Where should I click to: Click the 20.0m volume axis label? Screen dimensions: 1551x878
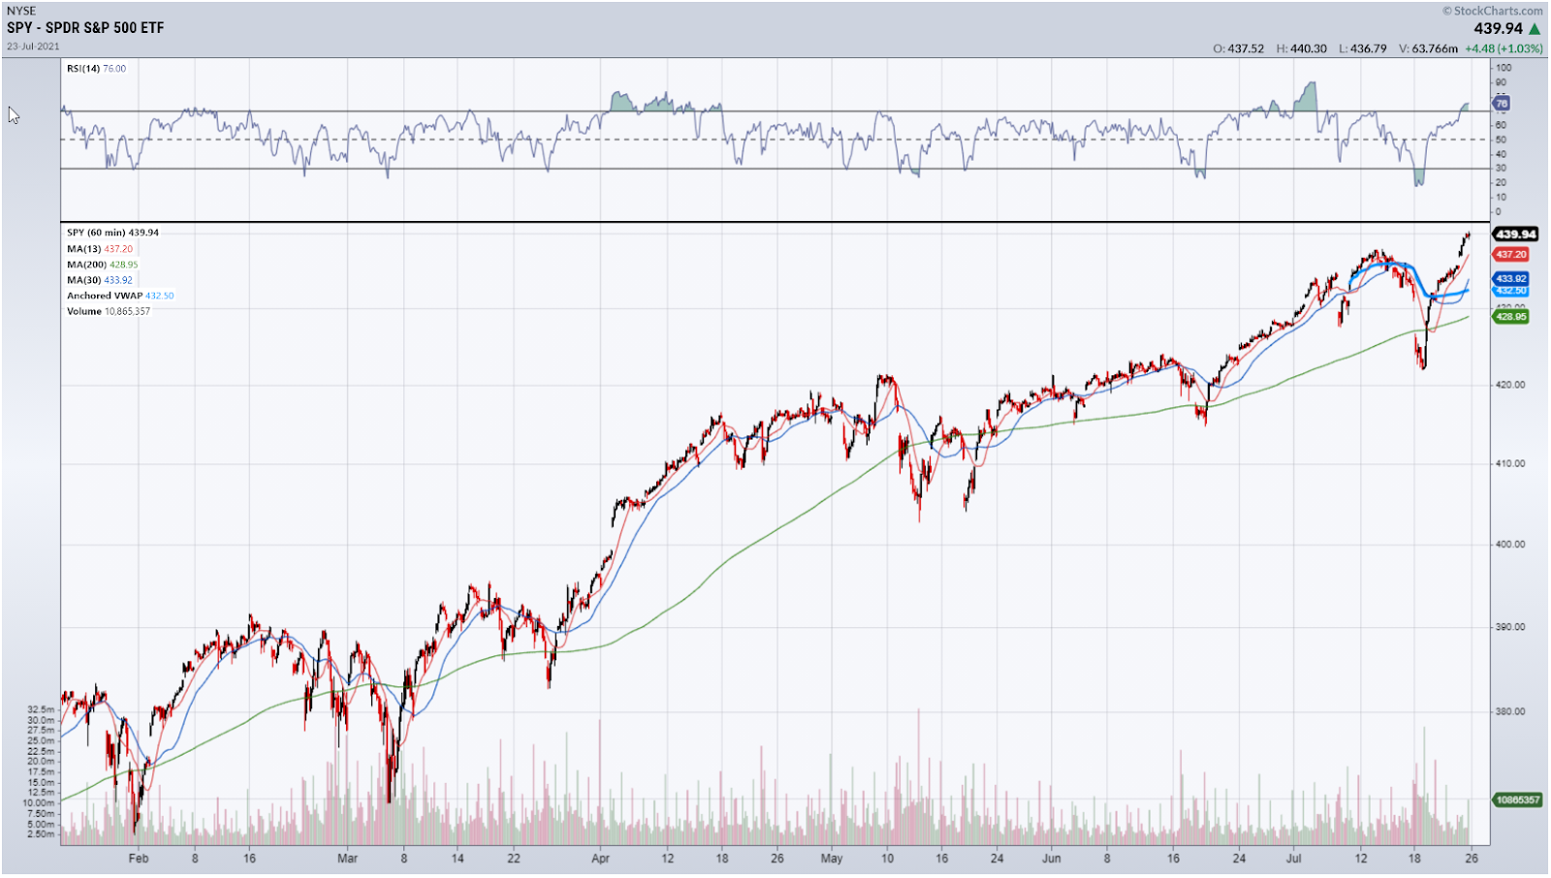(41, 762)
